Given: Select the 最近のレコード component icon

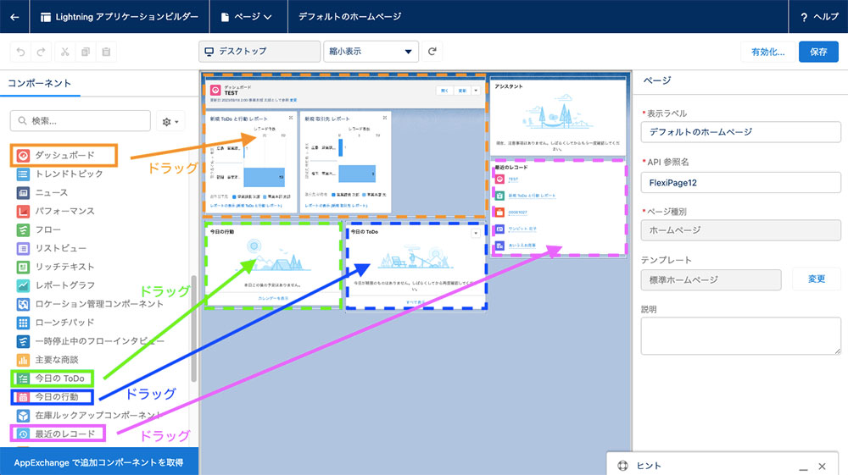Looking at the screenshot, I should point(23,434).
